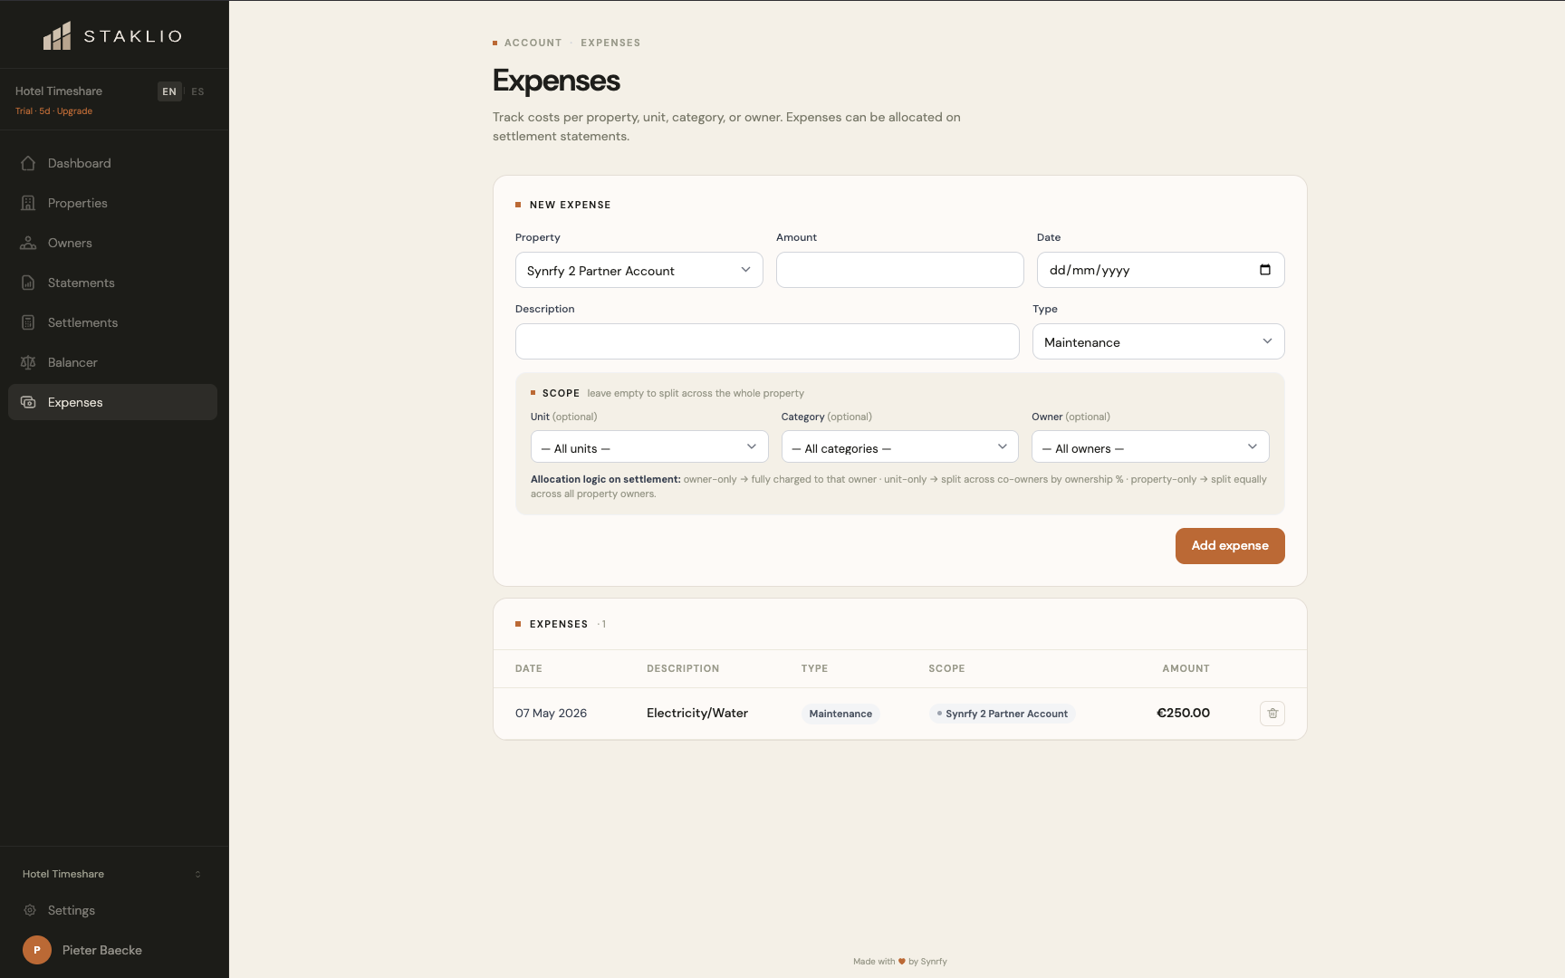Open Settlements in the sidebar
The width and height of the screenshot is (1565, 978).
pyautogui.click(x=112, y=322)
